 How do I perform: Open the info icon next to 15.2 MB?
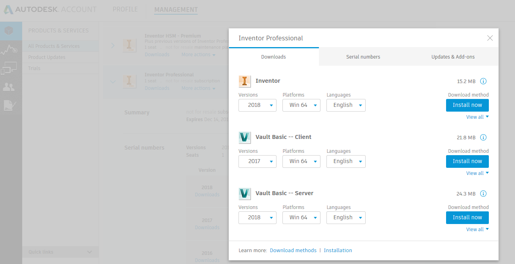(483, 81)
